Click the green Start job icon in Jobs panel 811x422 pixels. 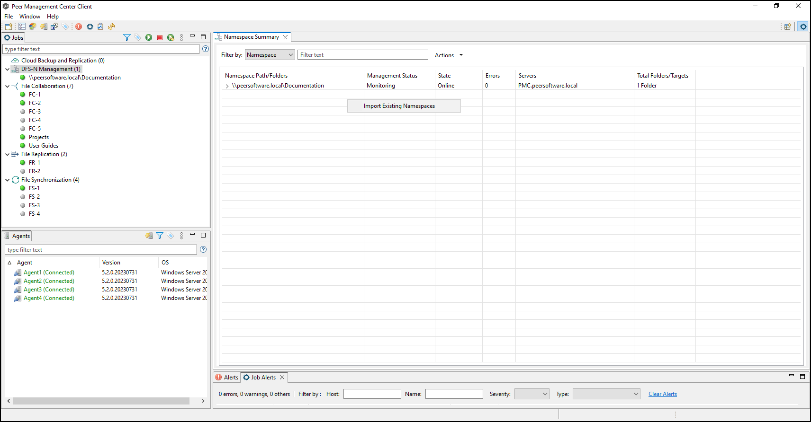coord(149,37)
